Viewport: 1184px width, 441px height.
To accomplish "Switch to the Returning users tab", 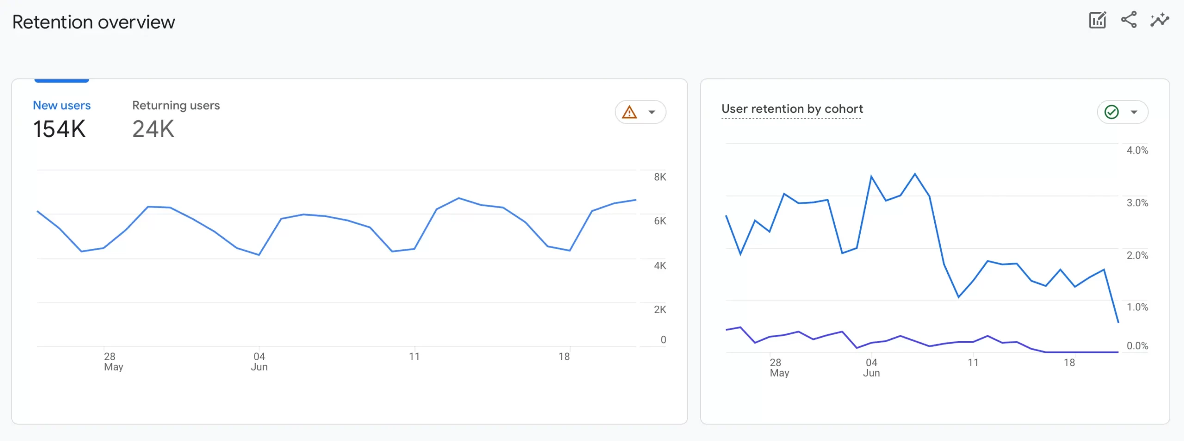I will tap(176, 106).
